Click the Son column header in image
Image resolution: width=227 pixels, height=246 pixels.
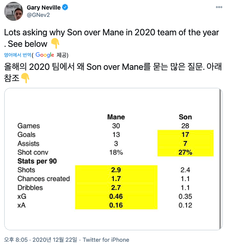pyautogui.click(x=185, y=117)
